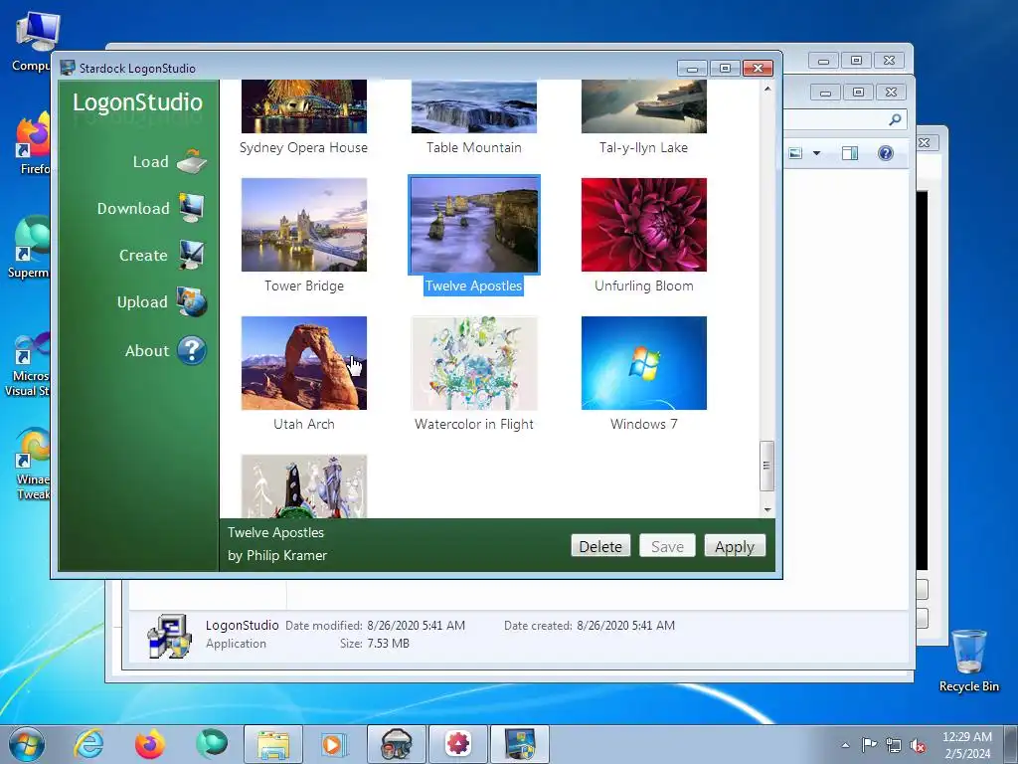1018x764 pixels.
Task: Click the network tray icon
Action: pyautogui.click(x=894, y=746)
